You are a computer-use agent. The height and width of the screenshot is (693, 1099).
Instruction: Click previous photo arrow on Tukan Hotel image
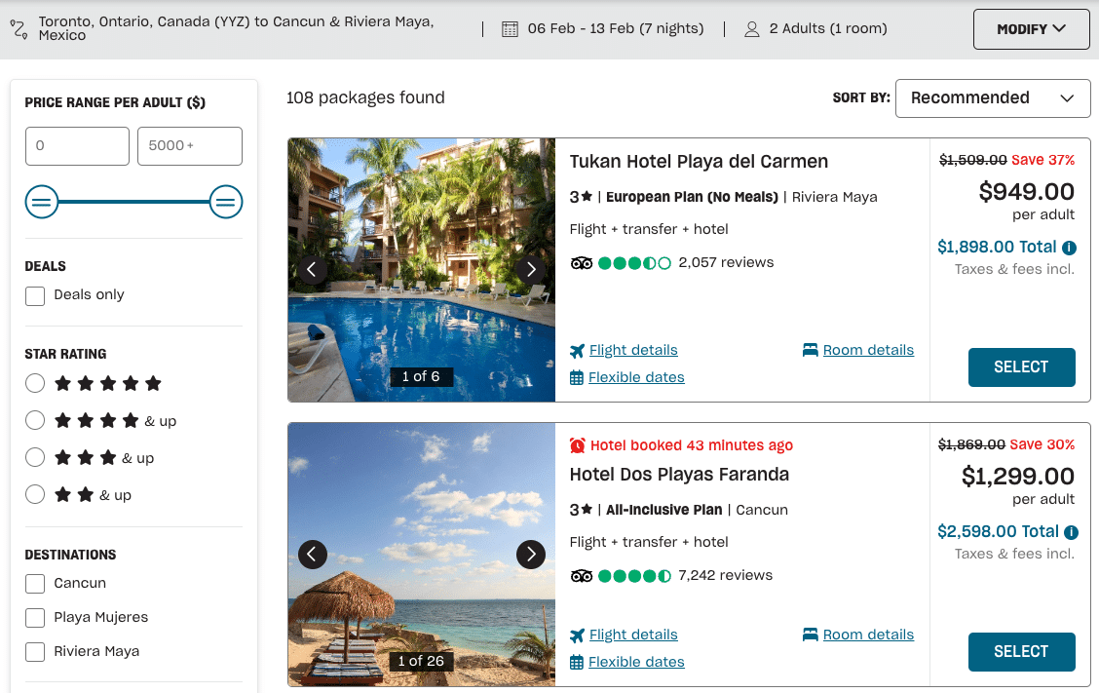312,270
